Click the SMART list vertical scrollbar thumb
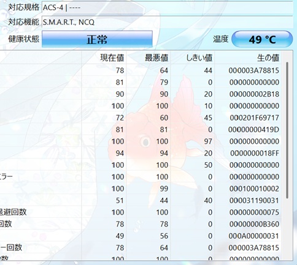 [287, 130]
